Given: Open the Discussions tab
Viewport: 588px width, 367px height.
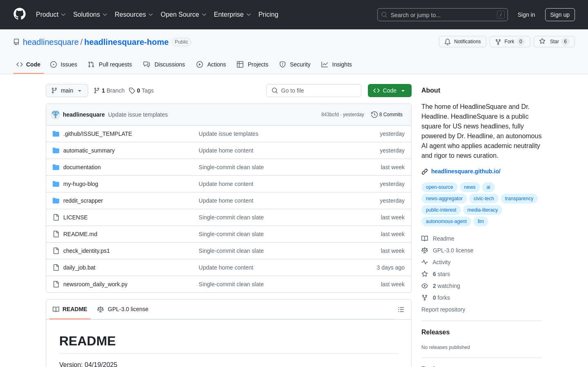Looking at the screenshot, I should click(x=164, y=64).
